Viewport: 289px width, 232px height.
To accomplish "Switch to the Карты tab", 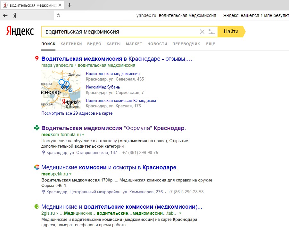I will pyautogui.click(x=113, y=44).
